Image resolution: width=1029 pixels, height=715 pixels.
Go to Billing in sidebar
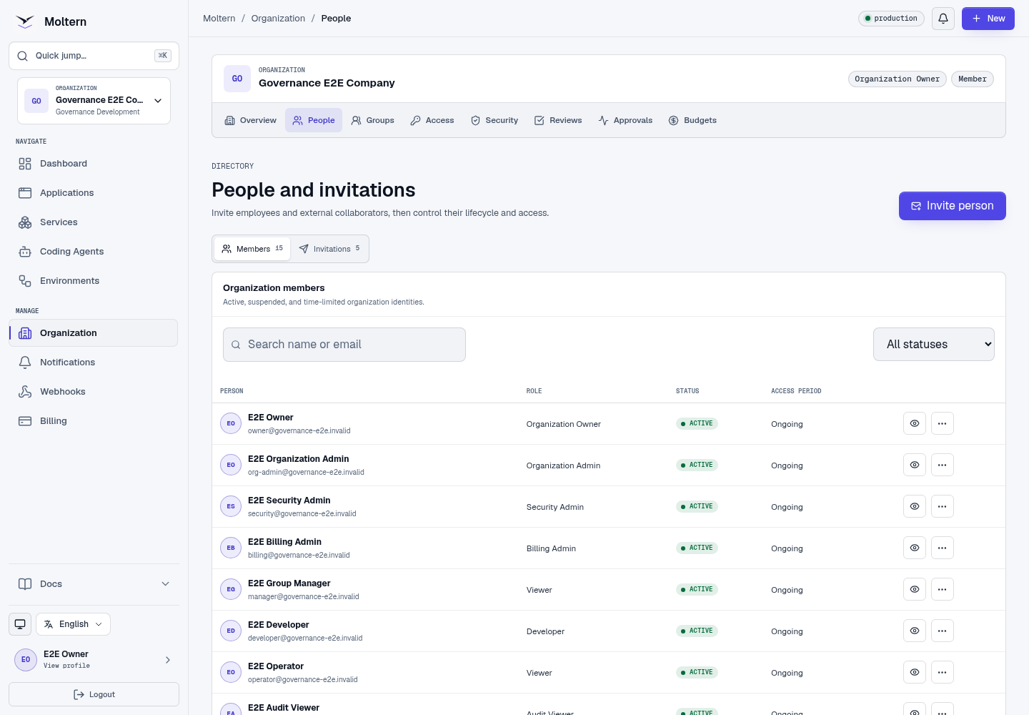(94, 421)
